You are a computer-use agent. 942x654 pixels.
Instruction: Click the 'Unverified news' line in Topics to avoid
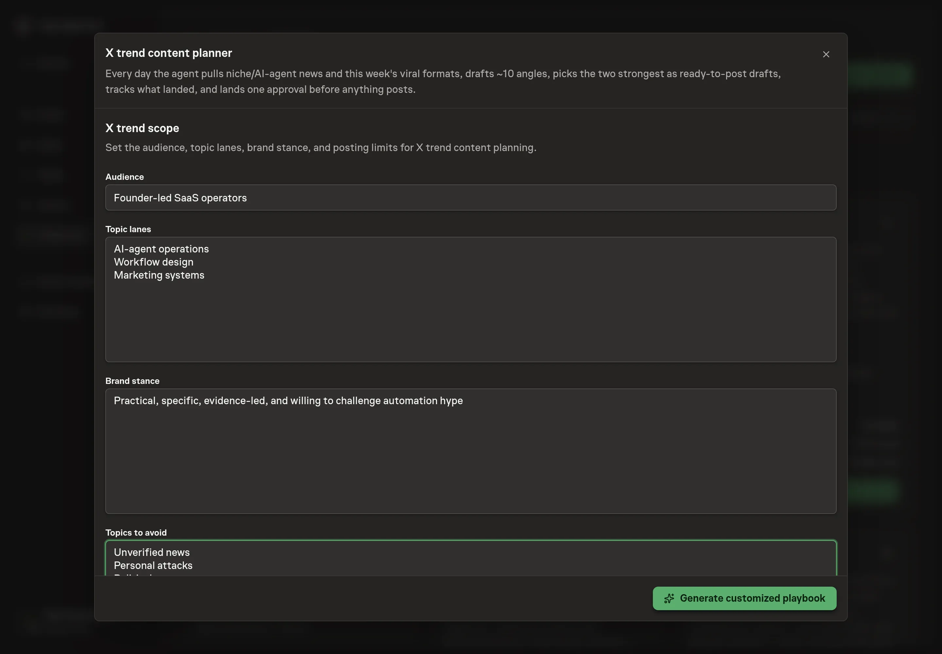[x=152, y=552]
